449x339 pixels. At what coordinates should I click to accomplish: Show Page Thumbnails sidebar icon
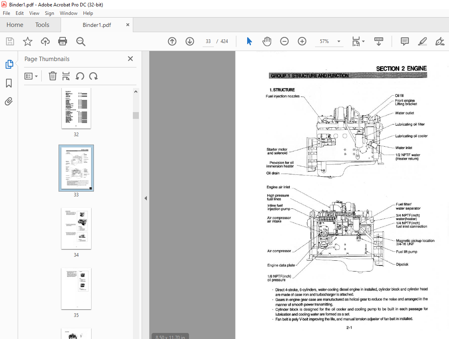coord(9,64)
